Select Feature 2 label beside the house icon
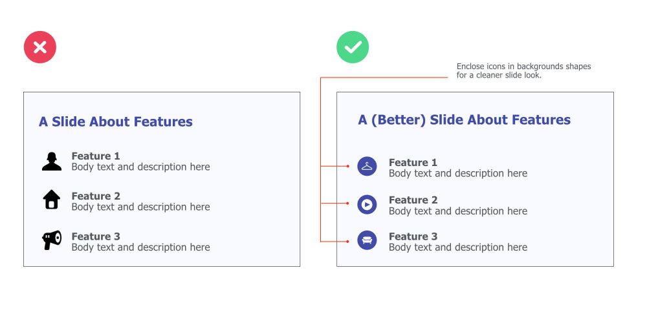Viewport: 647px width, 323px height. [x=96, y=196]
